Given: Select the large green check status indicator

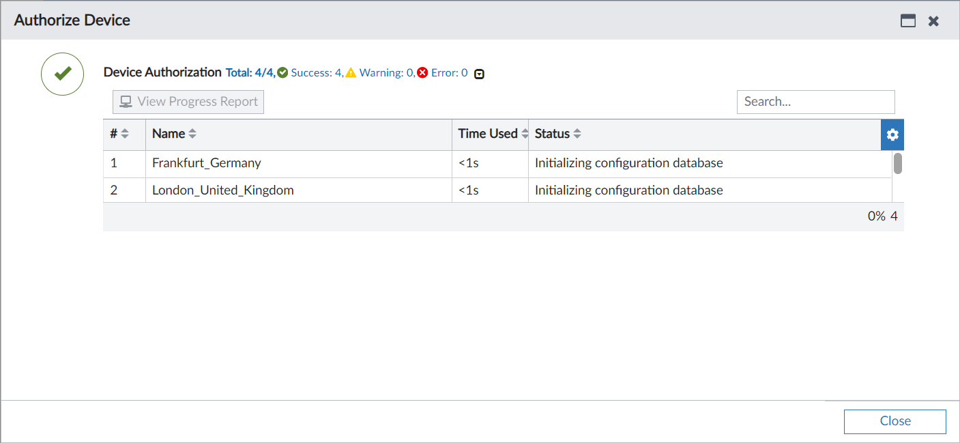Looking at the screenshot, I should tap(62, 74).
